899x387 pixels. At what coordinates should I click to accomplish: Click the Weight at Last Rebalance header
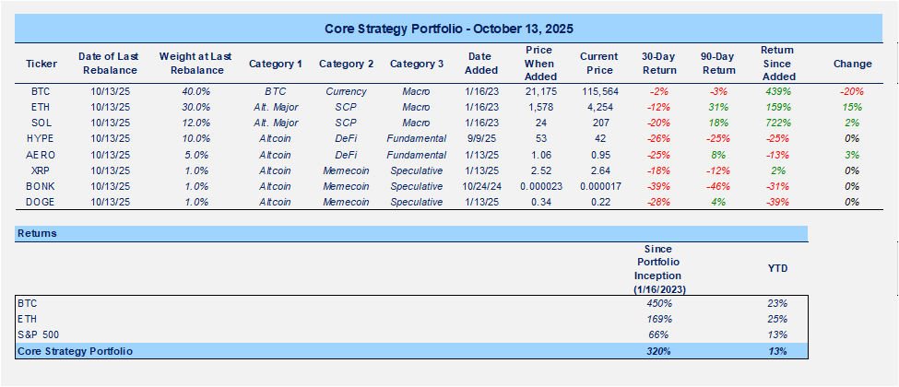point(191,64)
